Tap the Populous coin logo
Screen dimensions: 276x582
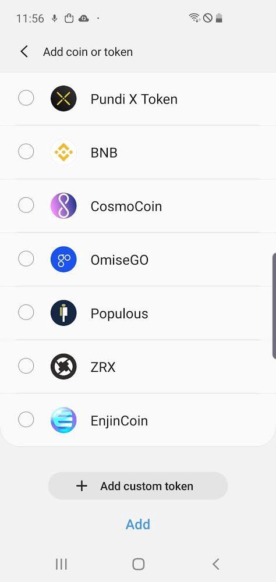[x=63, y=313]
